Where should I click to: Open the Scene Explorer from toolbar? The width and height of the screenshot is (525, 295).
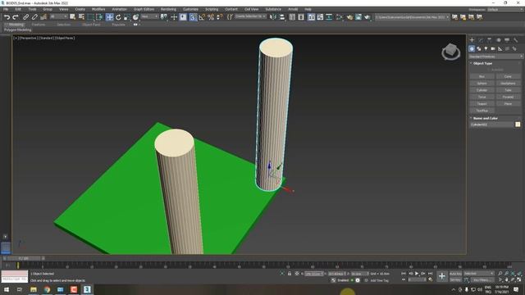(292, 16)
